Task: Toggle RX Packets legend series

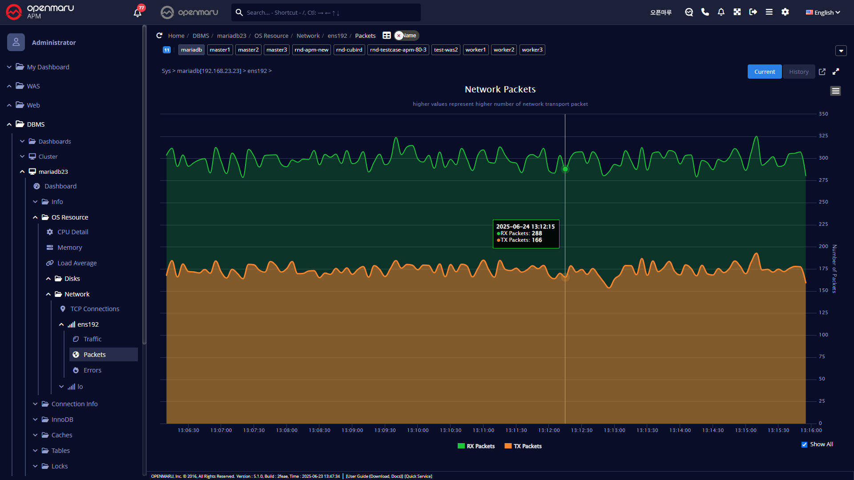Action: point(480,446)
